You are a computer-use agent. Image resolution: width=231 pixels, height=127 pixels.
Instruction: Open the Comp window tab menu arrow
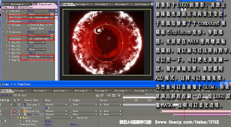152,4
